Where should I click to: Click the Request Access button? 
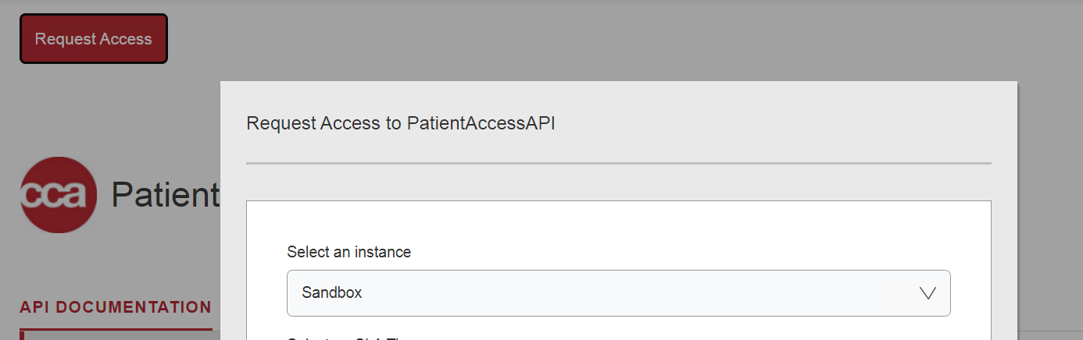[94, 39]
